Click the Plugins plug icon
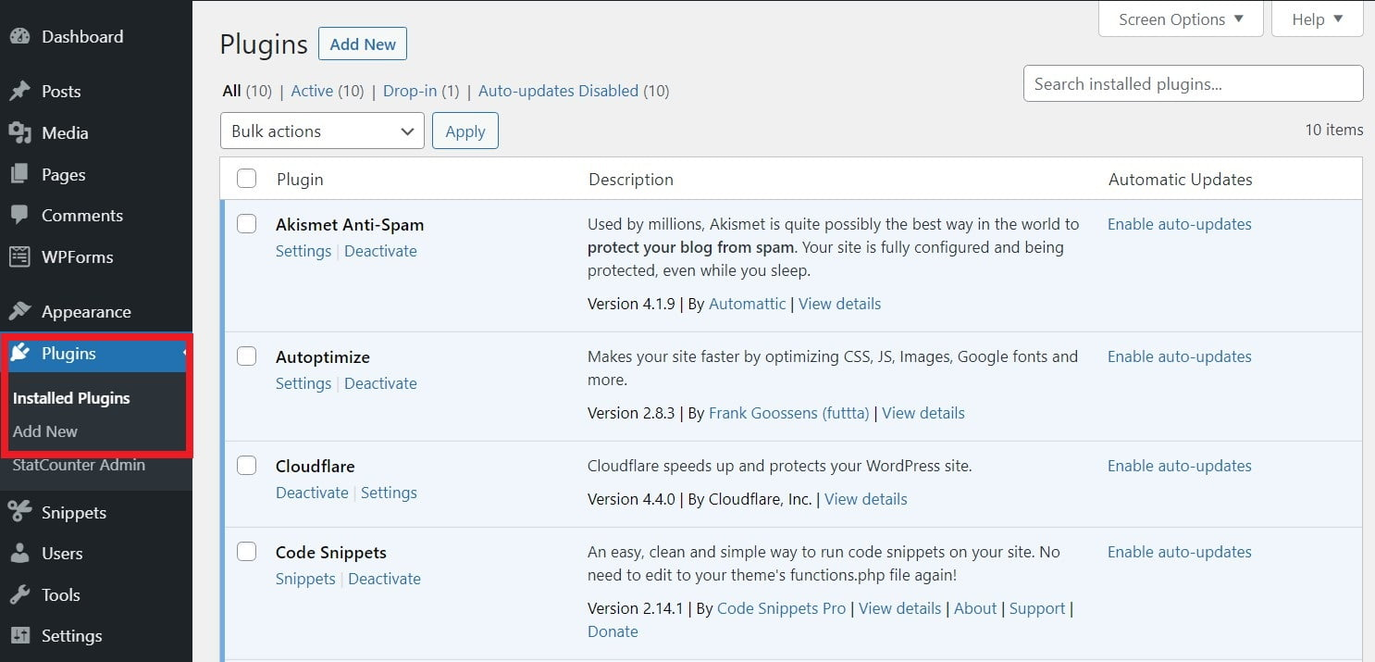The width and height of the screenshot is (1375, 662). (20, 354)
